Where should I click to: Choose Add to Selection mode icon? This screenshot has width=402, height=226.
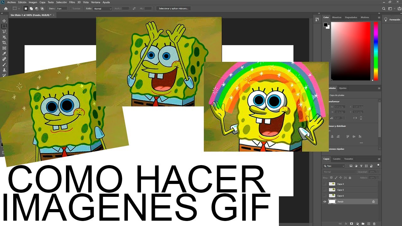[31, 8]
